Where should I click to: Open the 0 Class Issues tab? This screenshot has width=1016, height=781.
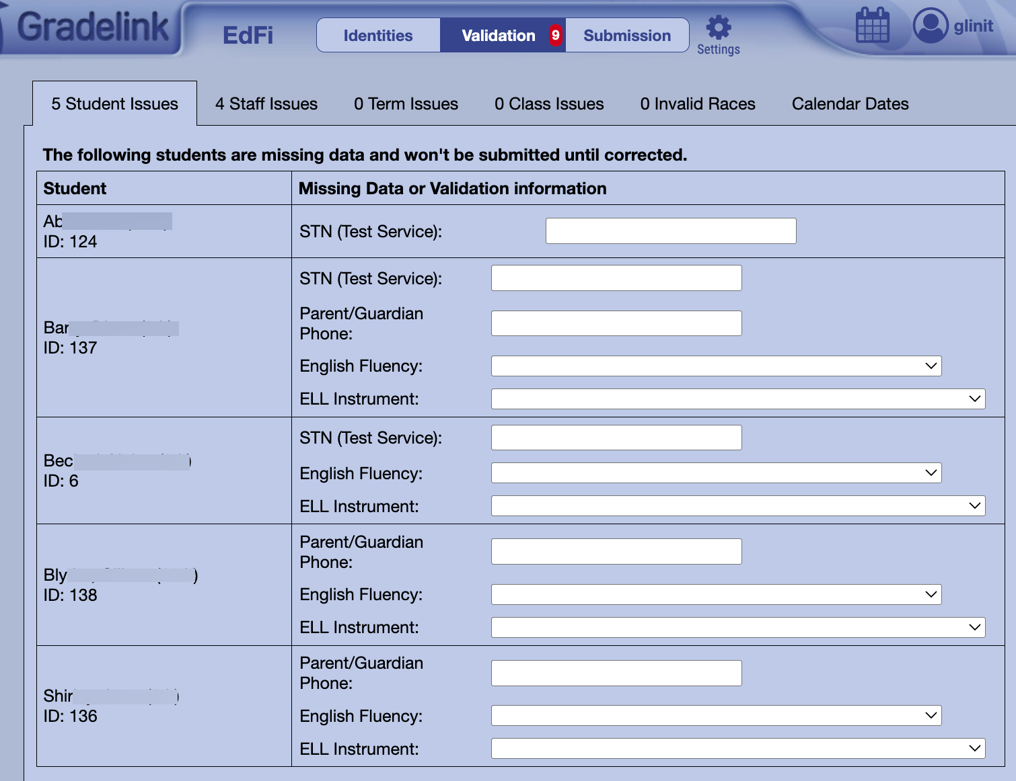tap(549, 104)
